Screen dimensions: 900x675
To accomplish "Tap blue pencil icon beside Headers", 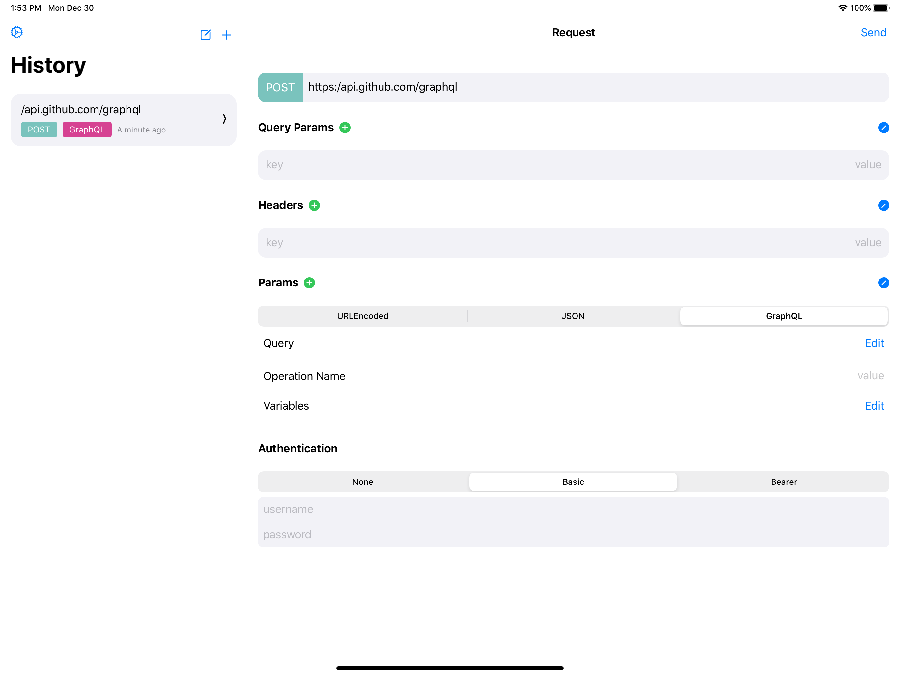I will pos(883,205).
